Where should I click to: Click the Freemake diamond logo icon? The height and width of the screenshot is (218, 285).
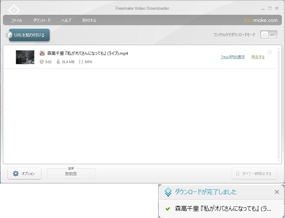pyautogui.click(x=14, y=11)
